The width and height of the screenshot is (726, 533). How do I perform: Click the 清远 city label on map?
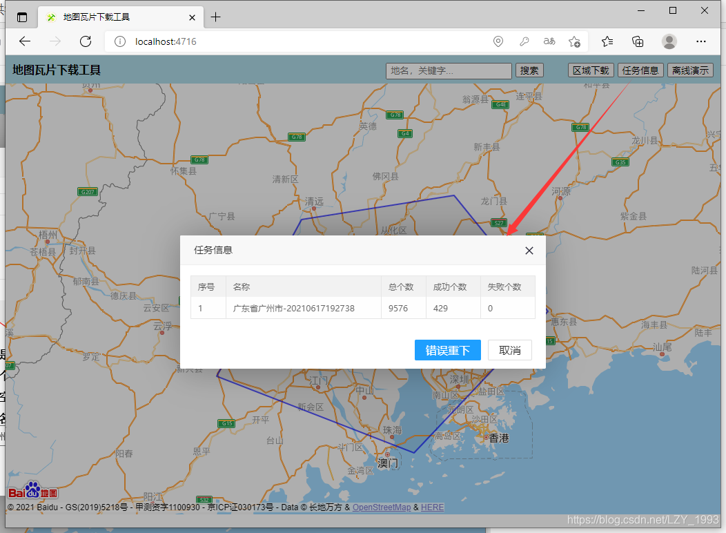314,202
